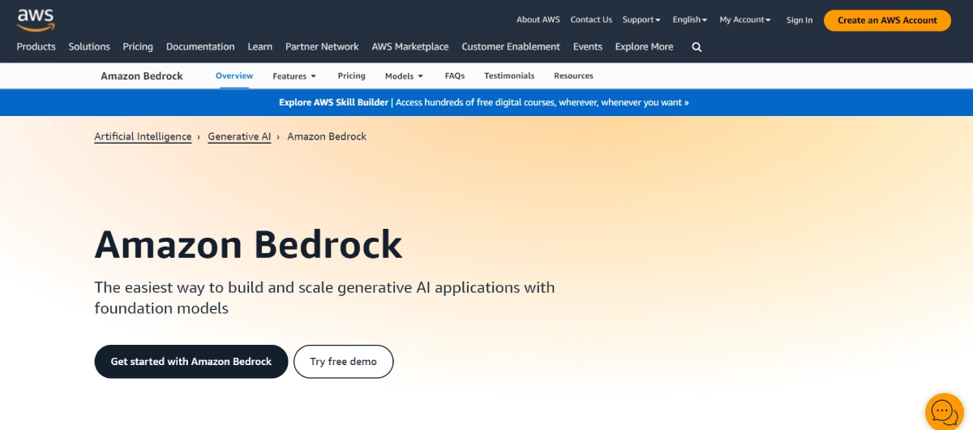This screenshot has height=430, width=973.
Task: Open the Products menu
Action: pos(36,47)
